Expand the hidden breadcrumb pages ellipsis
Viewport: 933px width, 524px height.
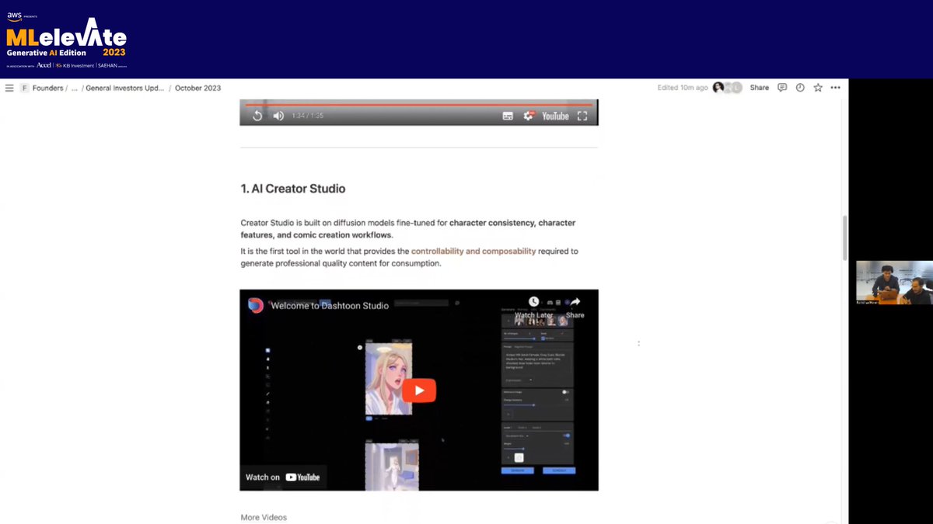pos(75,88)
